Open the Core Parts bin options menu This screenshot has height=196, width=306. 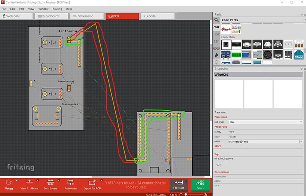(305, 20)
